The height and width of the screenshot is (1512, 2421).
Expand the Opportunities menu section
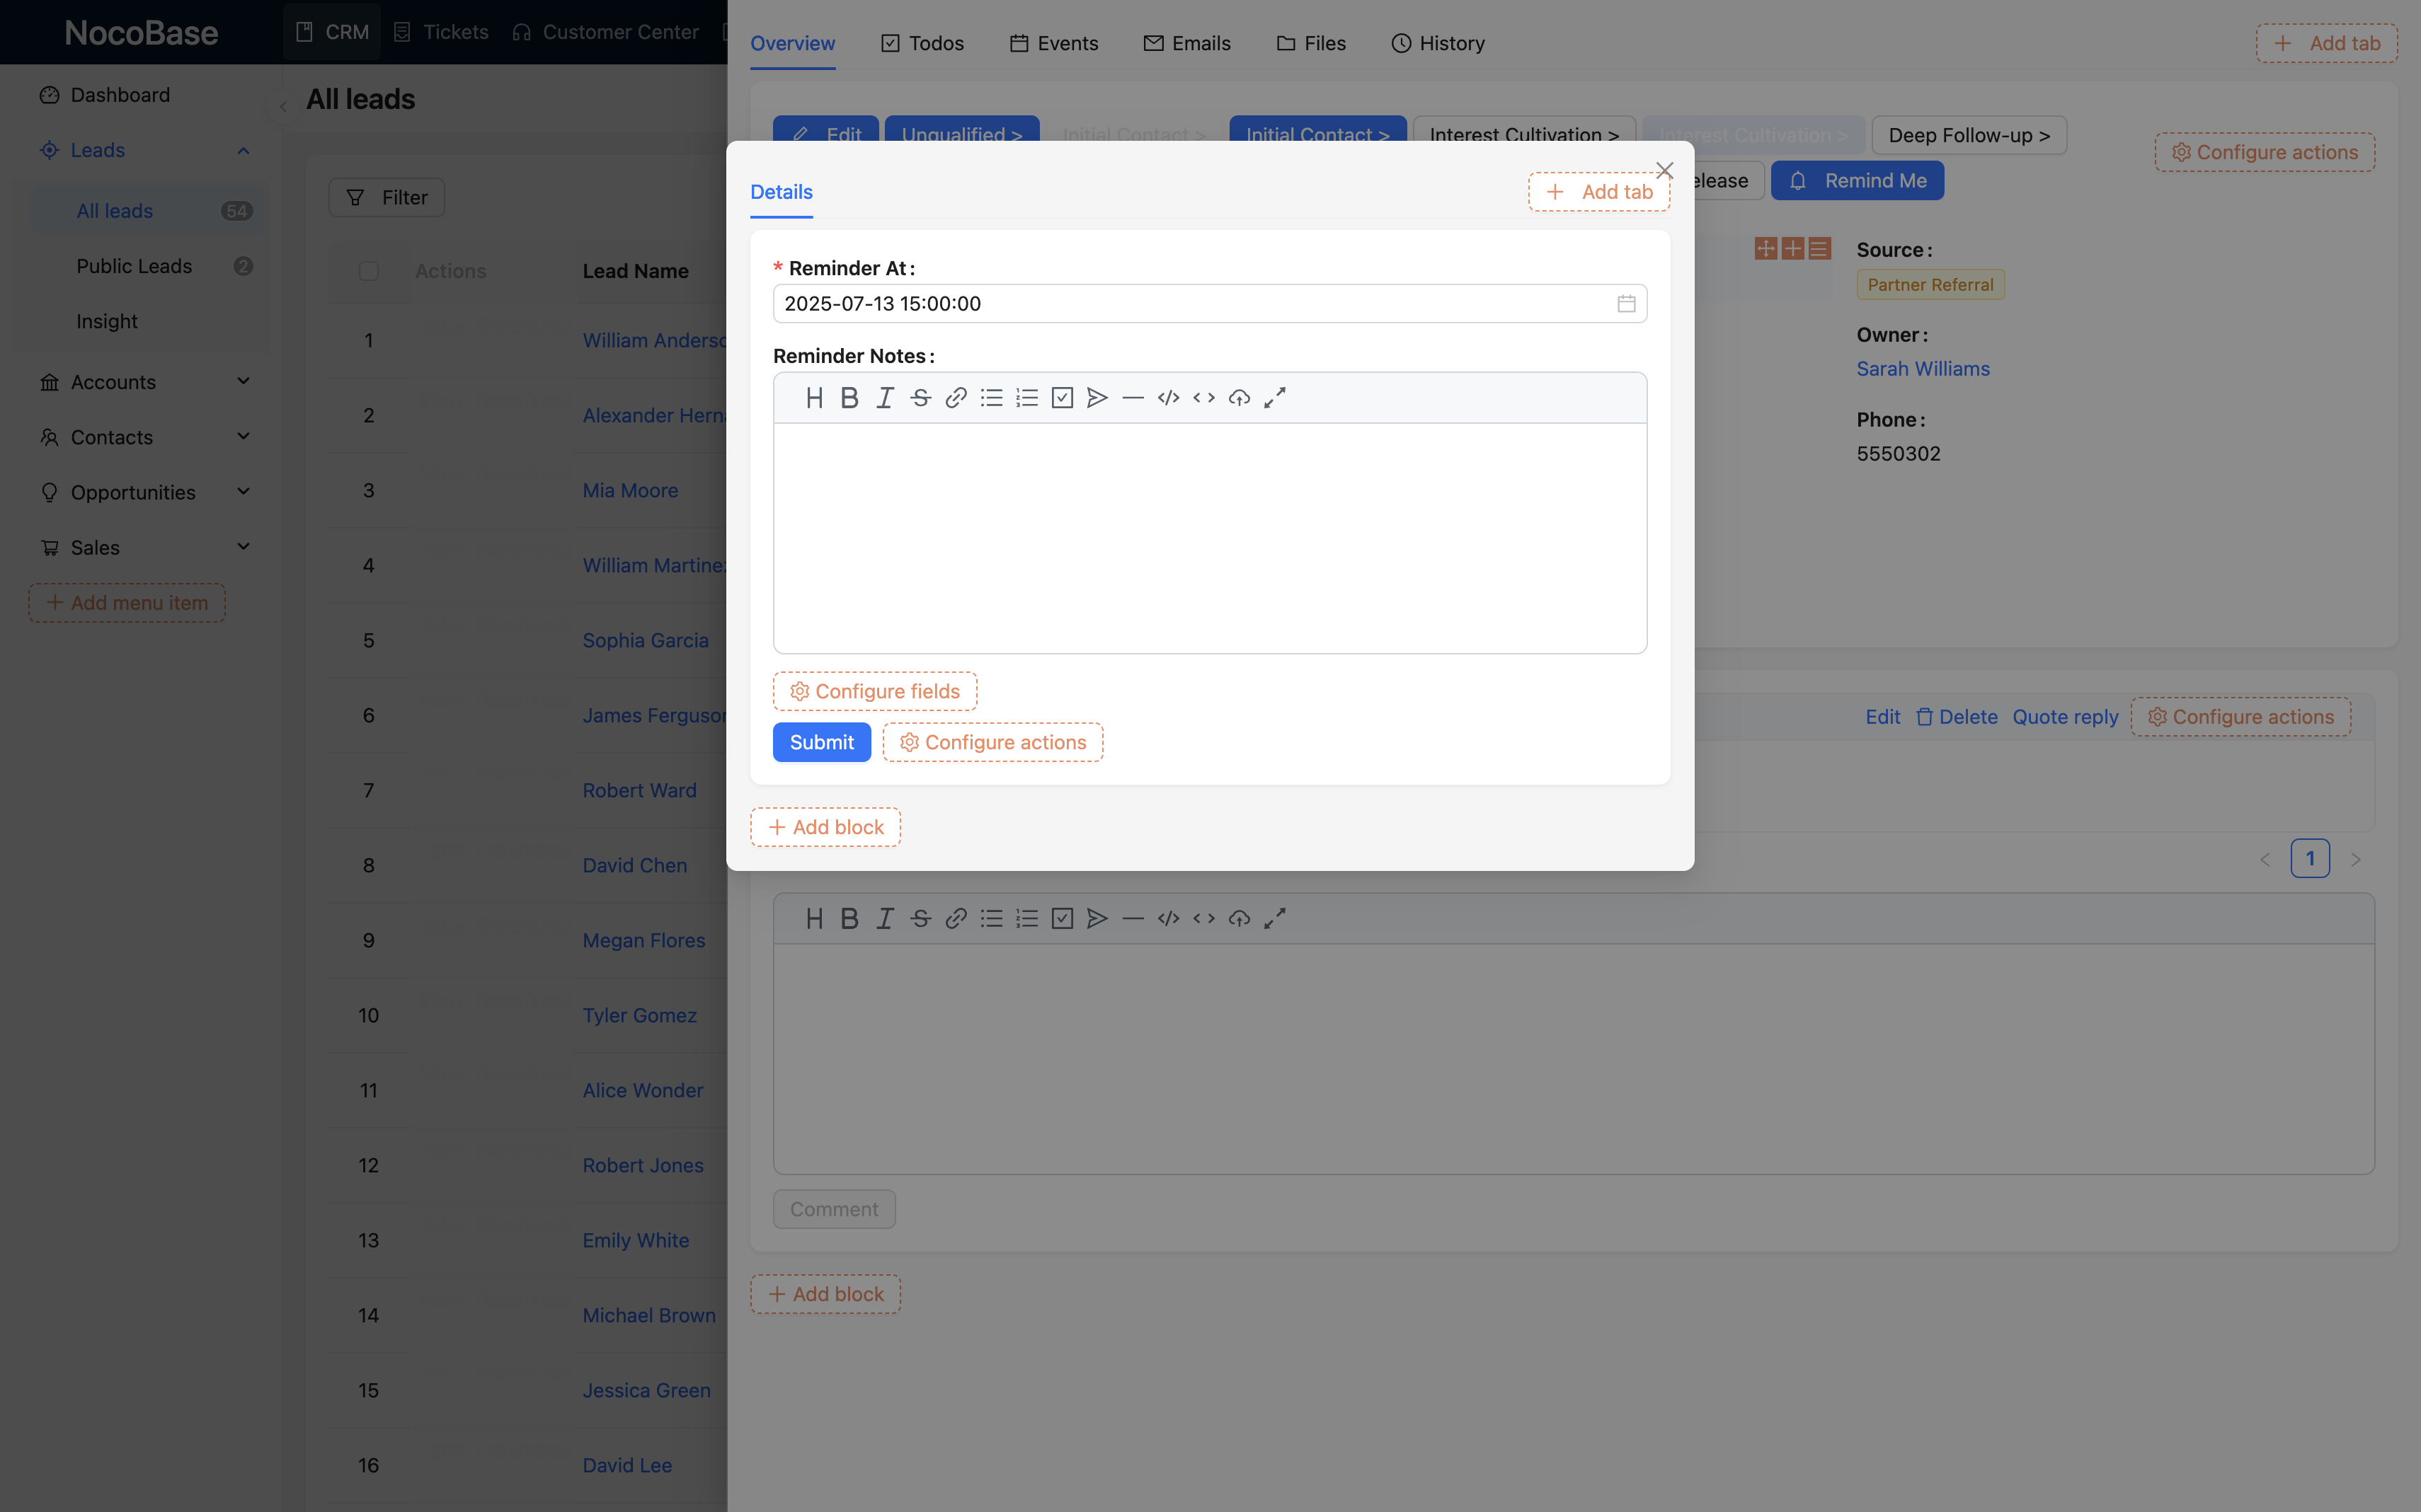click(x=243, y=492)
